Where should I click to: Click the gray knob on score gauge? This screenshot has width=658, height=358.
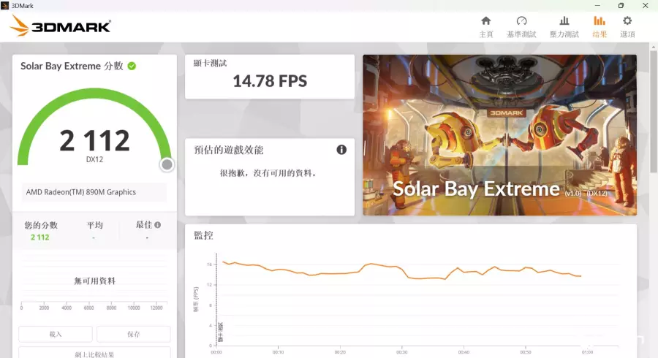[x=167, y=164]
